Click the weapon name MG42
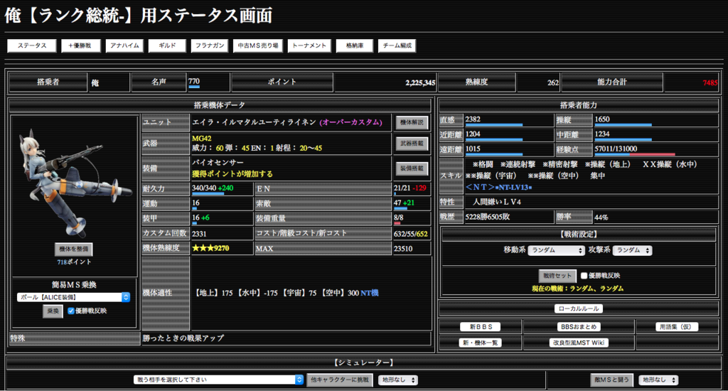This screenshot has width=728, height=391. coord(201,139)
